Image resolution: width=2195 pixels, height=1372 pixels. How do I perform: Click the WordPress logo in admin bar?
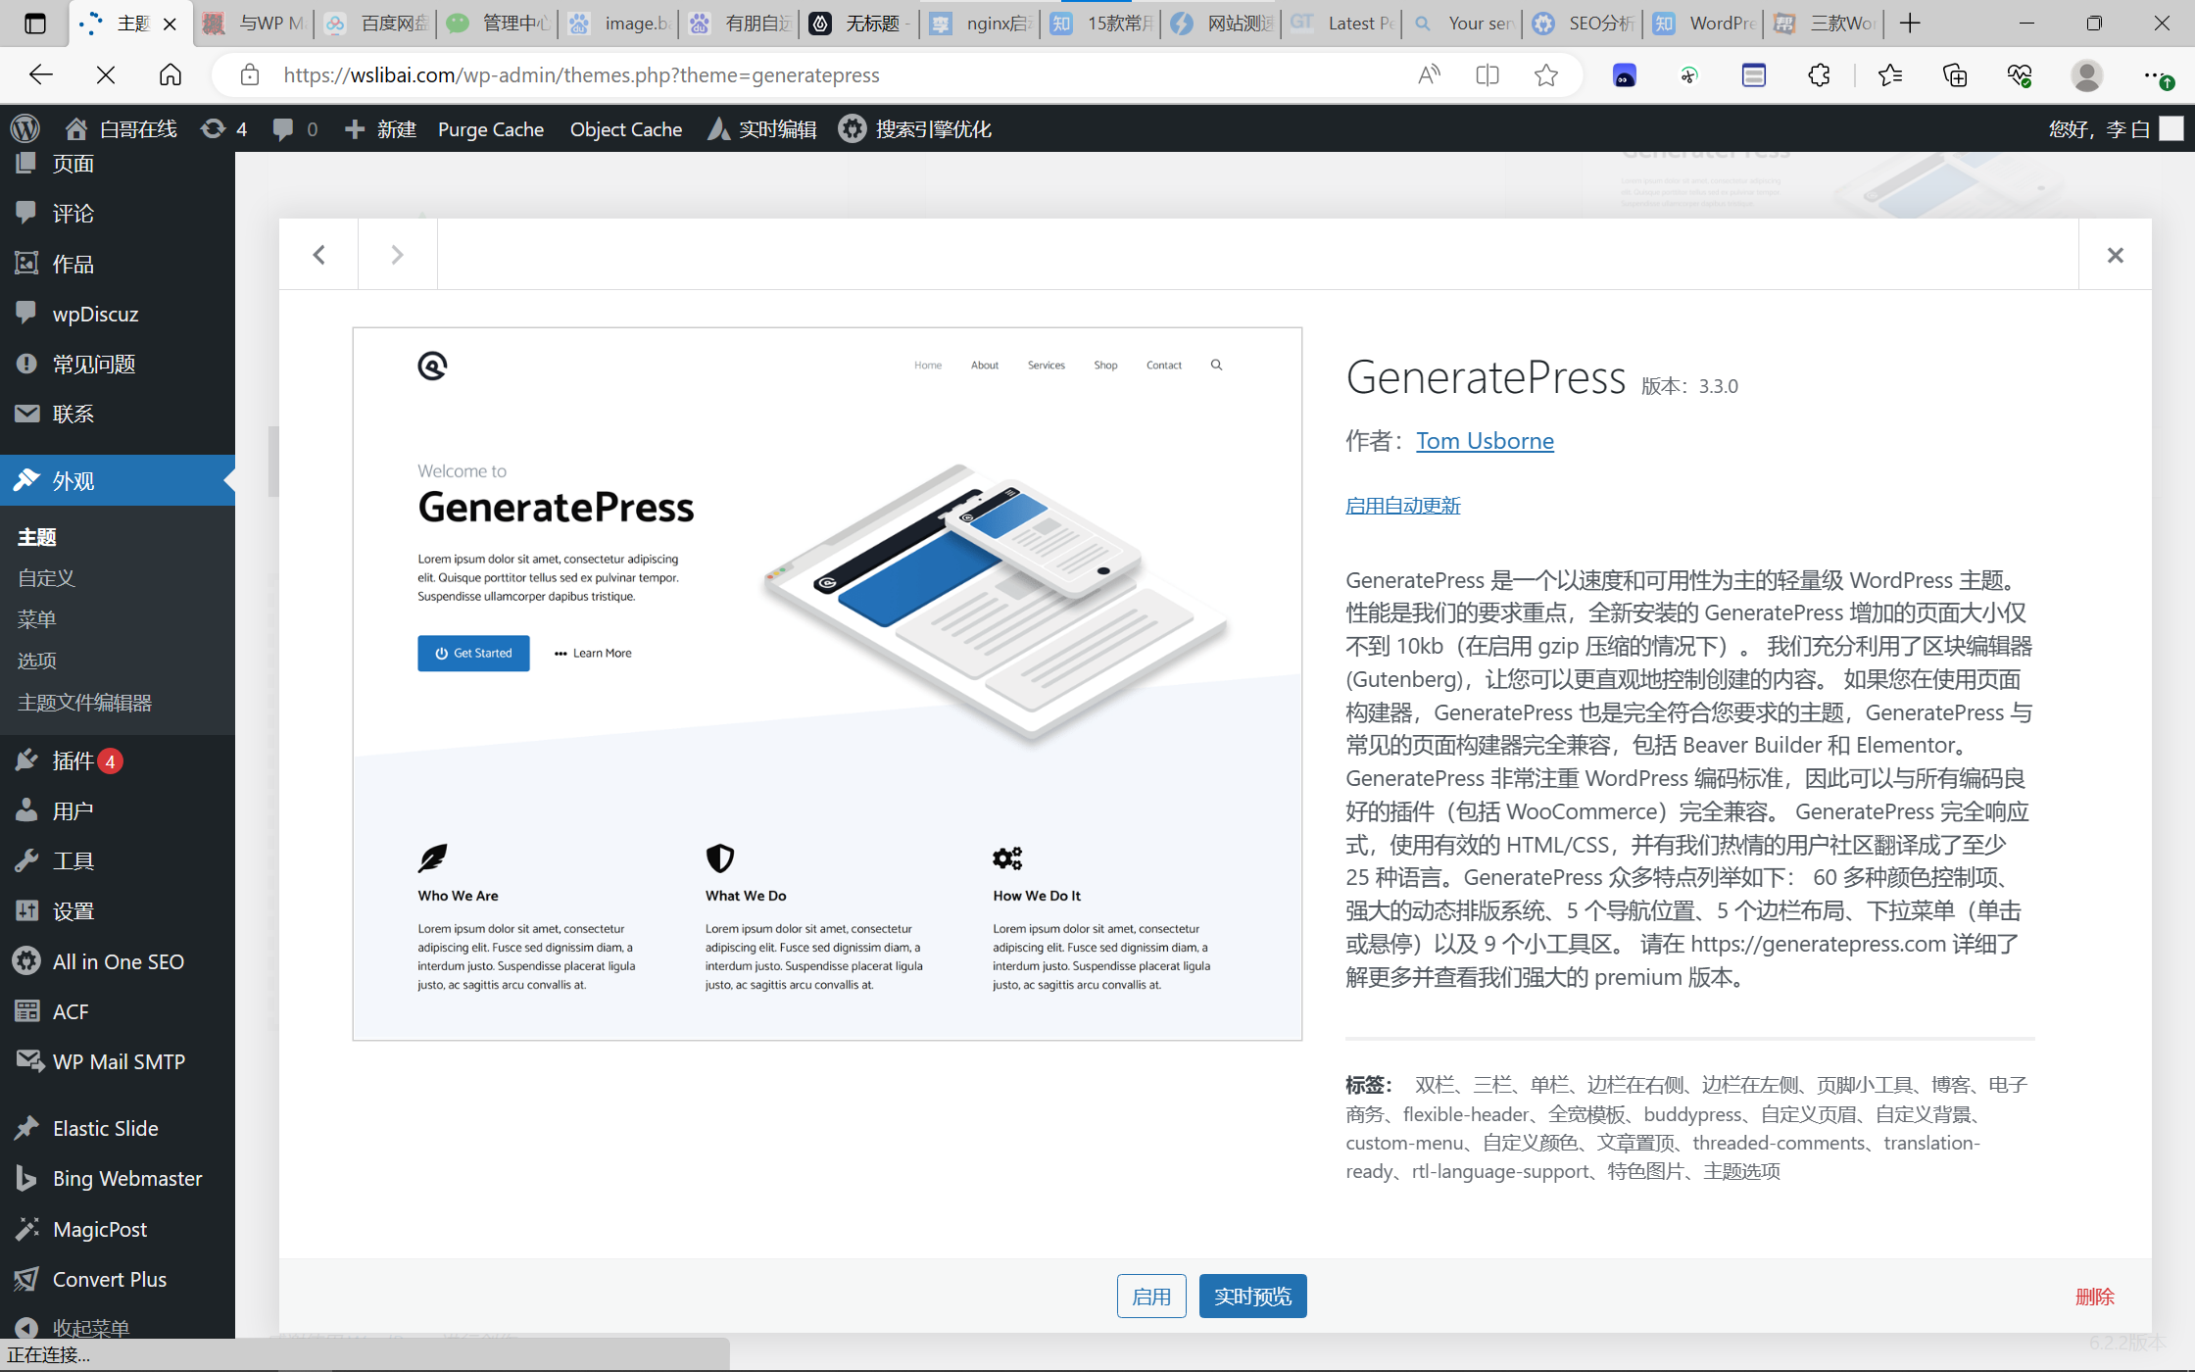click(x=25, y=128)
